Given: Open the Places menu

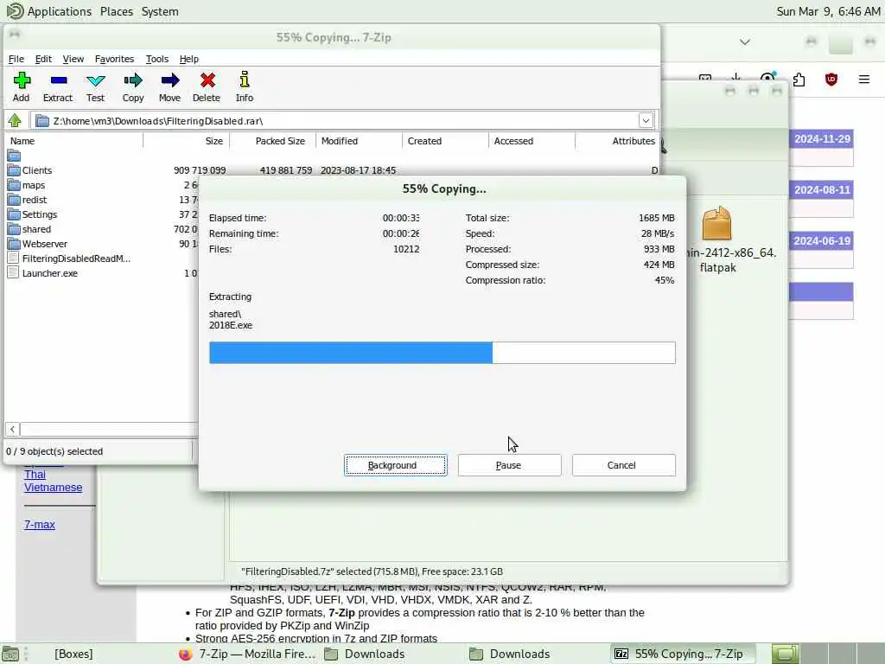Looking at the screenshot, I should click(x=117, y=11).
